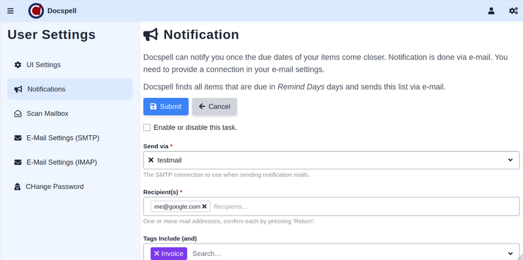Expand the Send via dropdown arrow
Screen dimensions: 523x260
tap(511, 160)
